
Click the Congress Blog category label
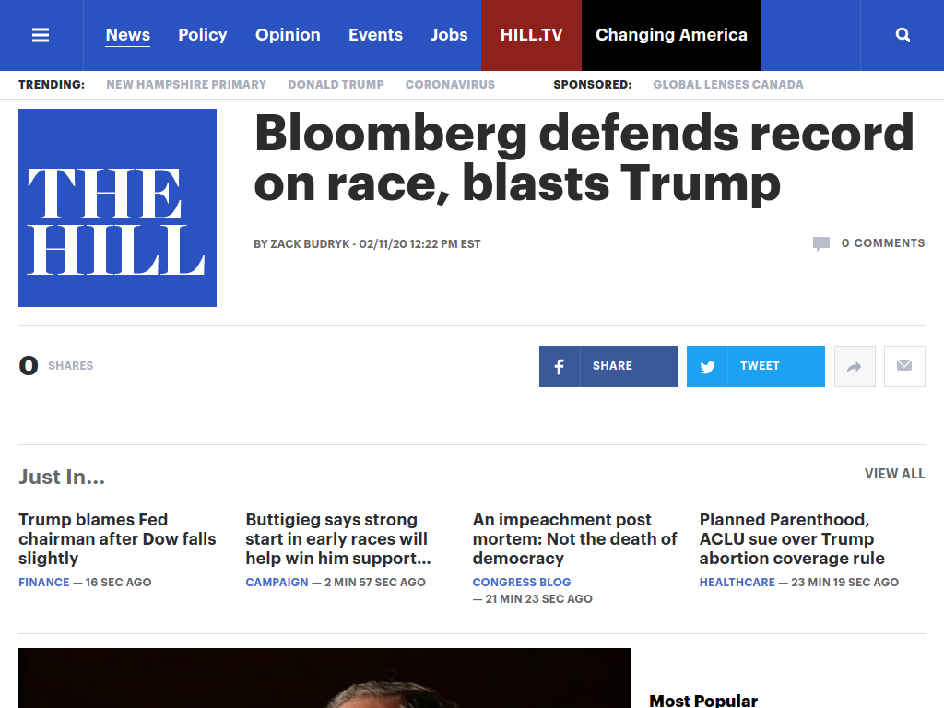[522, 583]
